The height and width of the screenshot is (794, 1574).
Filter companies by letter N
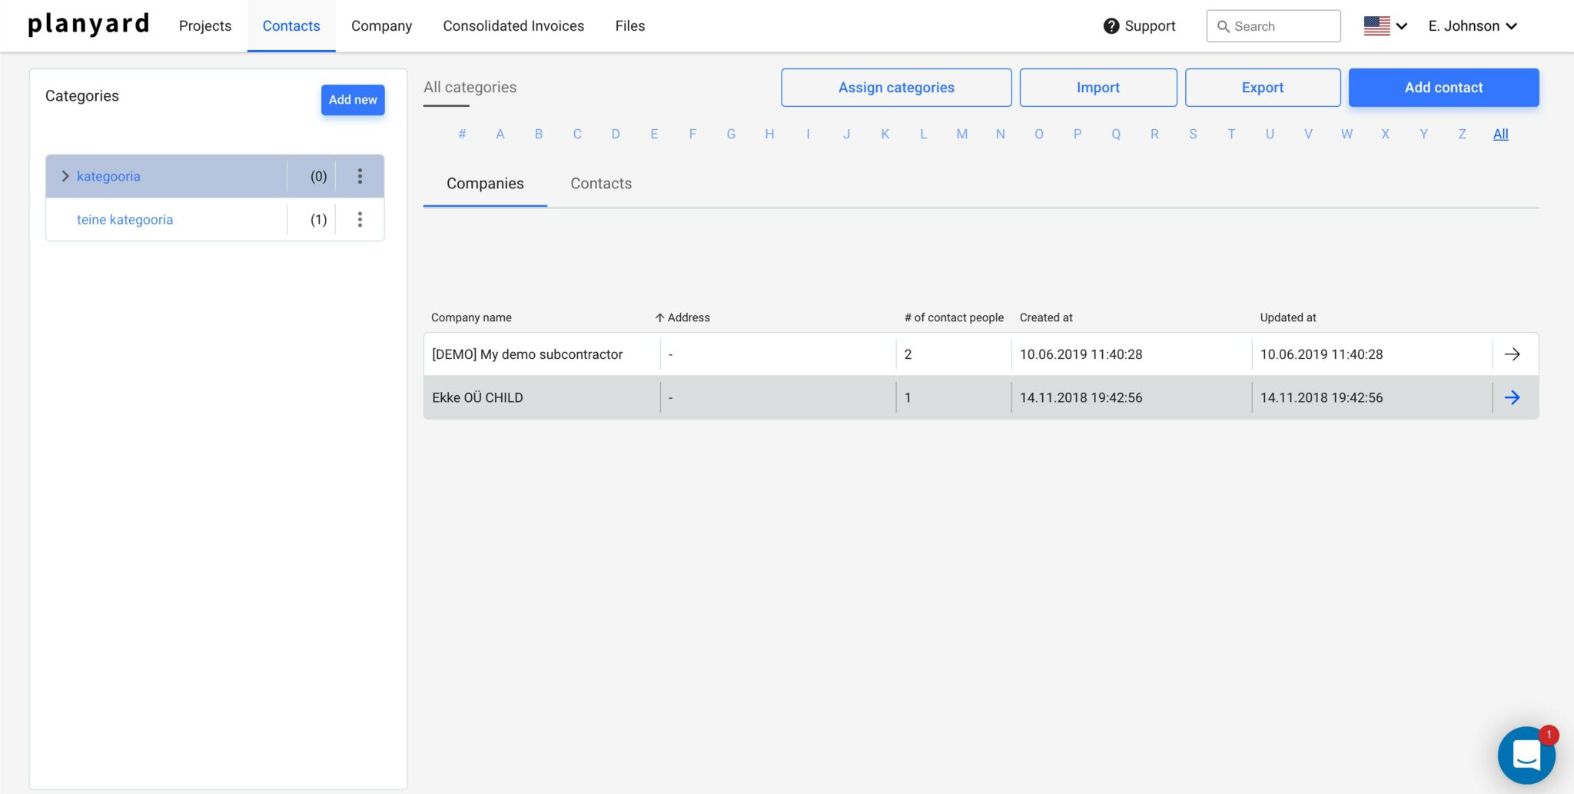(1001, 134)
